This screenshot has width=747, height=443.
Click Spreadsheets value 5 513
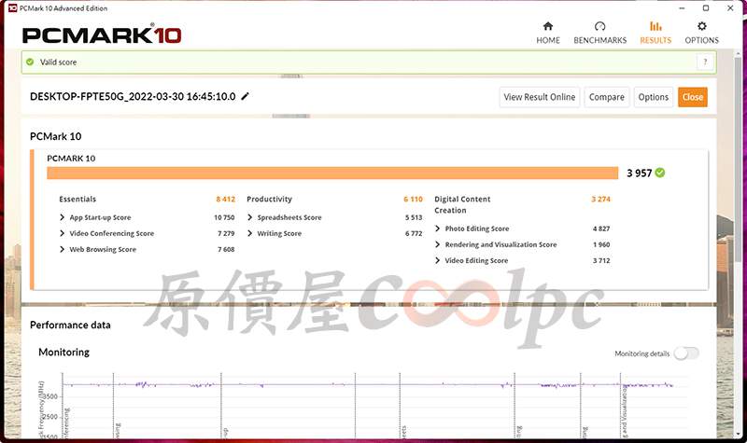(414, 217)
